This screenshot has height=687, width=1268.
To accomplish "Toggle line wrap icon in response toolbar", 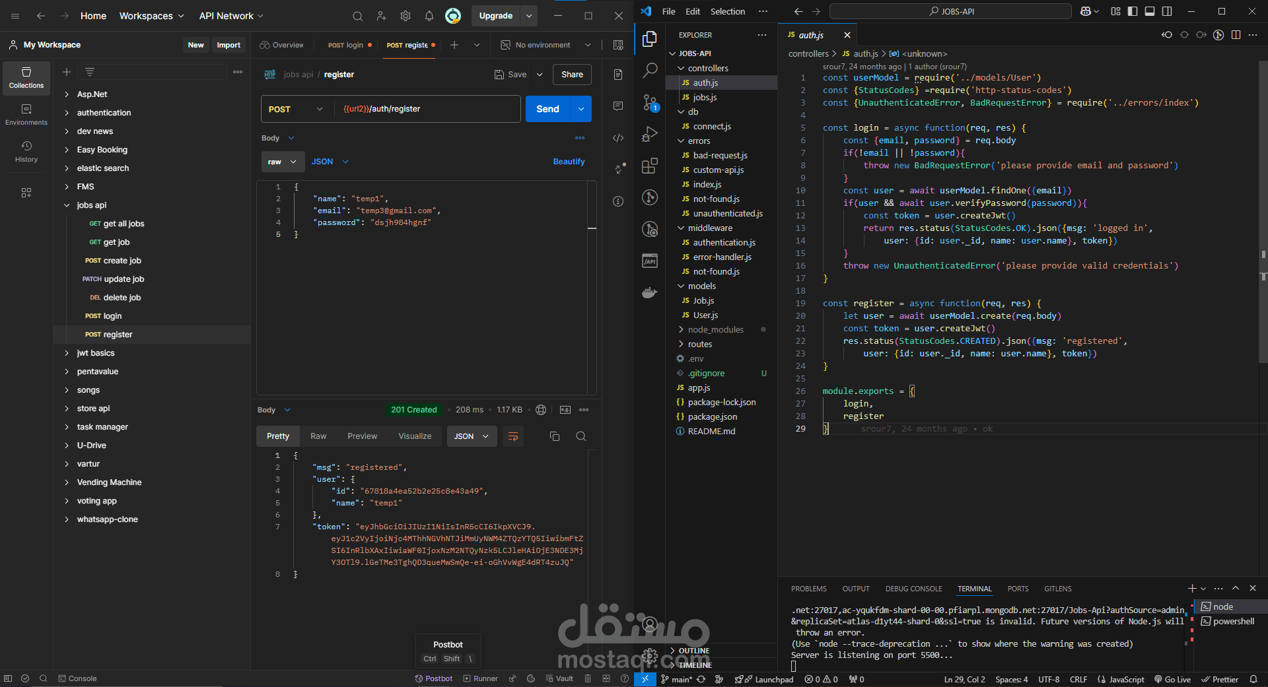I will click(x=513, y=436).
